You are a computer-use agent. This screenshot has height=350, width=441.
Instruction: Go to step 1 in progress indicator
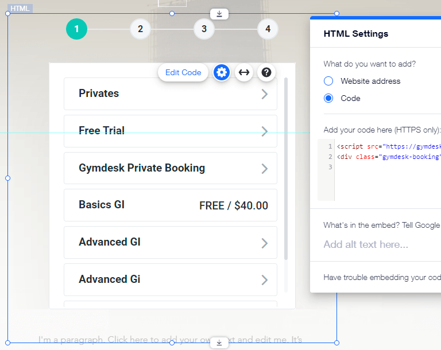point(76,29)
